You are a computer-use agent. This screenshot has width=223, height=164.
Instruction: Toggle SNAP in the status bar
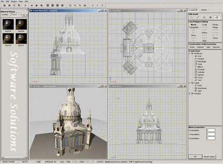[x=82, y=162]
